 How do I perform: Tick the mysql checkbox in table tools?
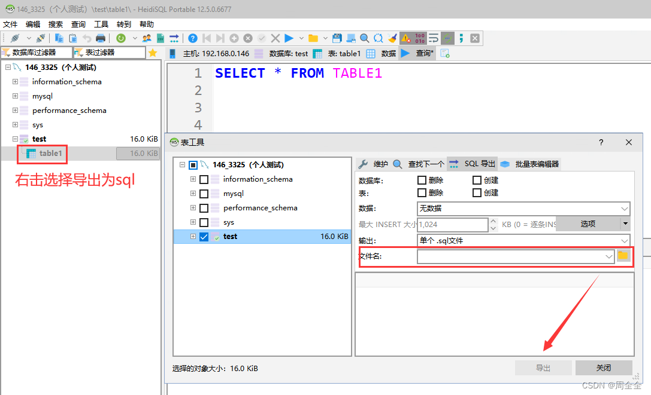point(204,194)
